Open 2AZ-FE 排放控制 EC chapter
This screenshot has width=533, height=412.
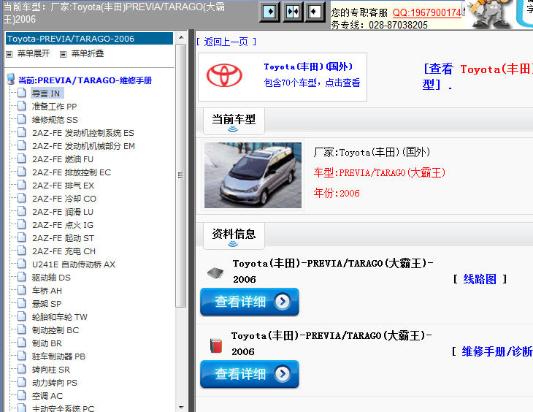(72, 172)
